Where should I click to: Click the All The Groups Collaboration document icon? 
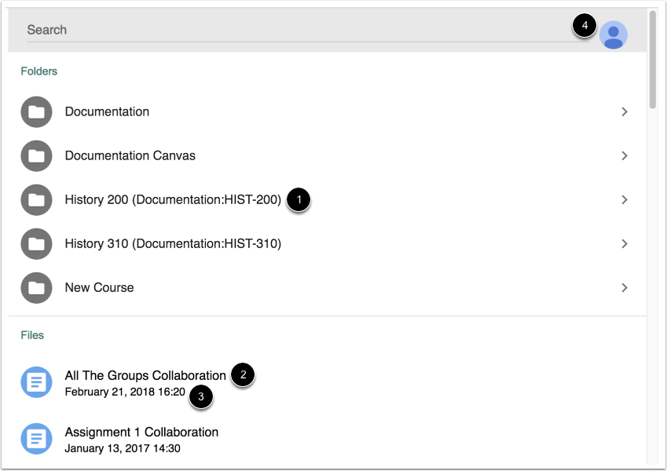coord(36,382)
